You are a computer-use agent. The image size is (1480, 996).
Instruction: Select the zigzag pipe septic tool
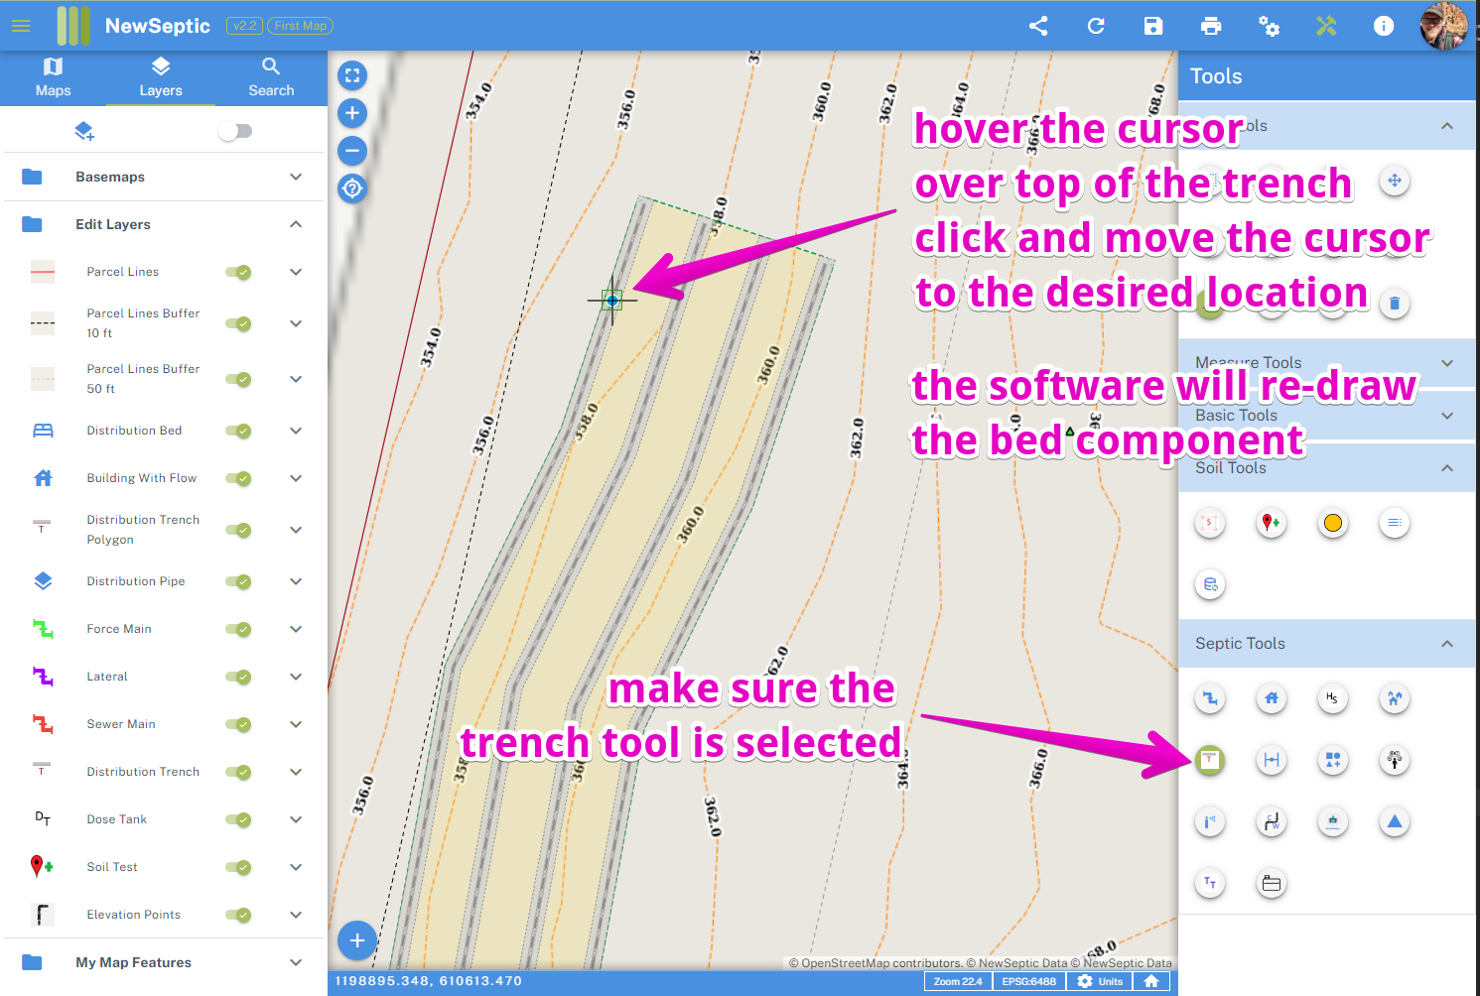[1210, 698]
